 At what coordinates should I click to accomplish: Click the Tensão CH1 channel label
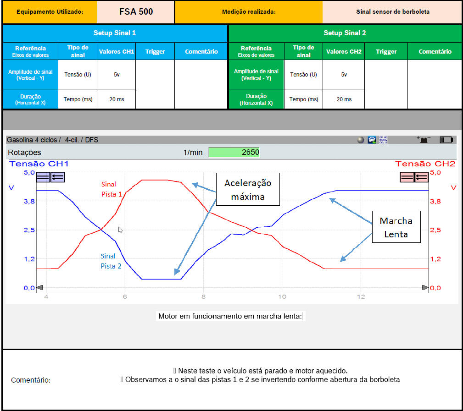point(39,164)
